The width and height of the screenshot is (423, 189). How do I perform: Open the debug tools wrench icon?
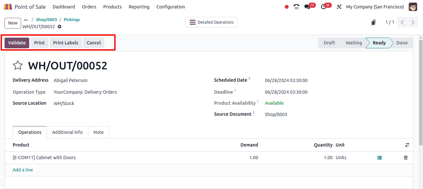pos(339,7)
